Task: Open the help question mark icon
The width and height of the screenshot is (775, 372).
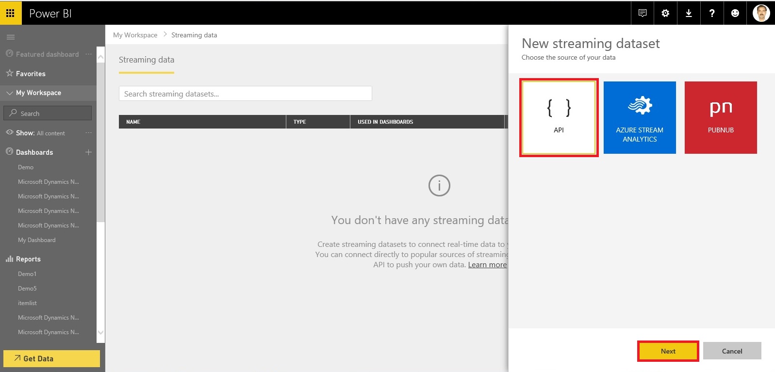Action: [712, 13]
